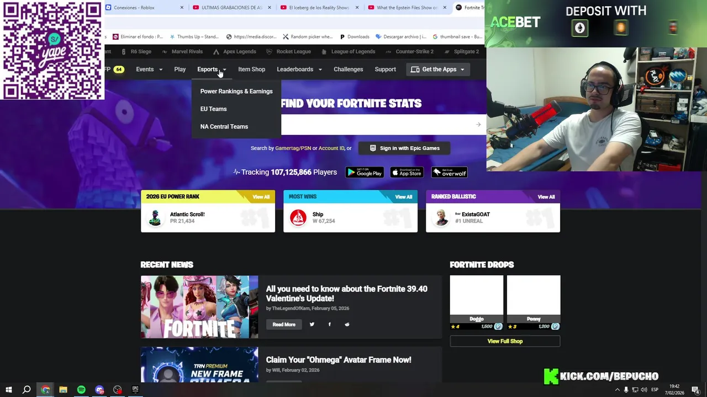This screenshot has height=397, width=707.
Task: Open OBS recording app on taskbar
Action: click(x=118, y=390)
